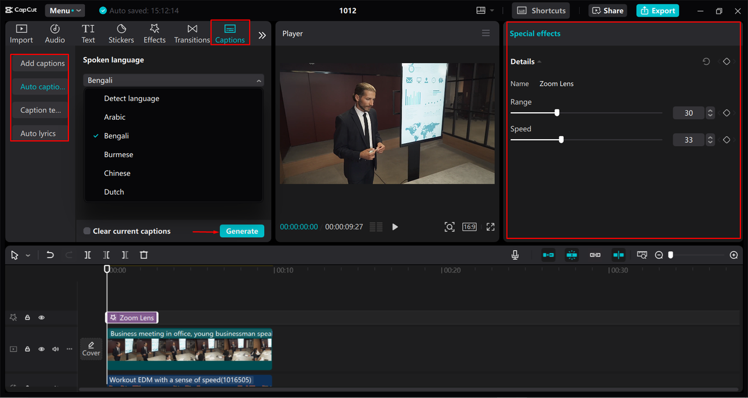Split the clip at playhead
Screen dimensions: 748x398
tap(88, 255)
